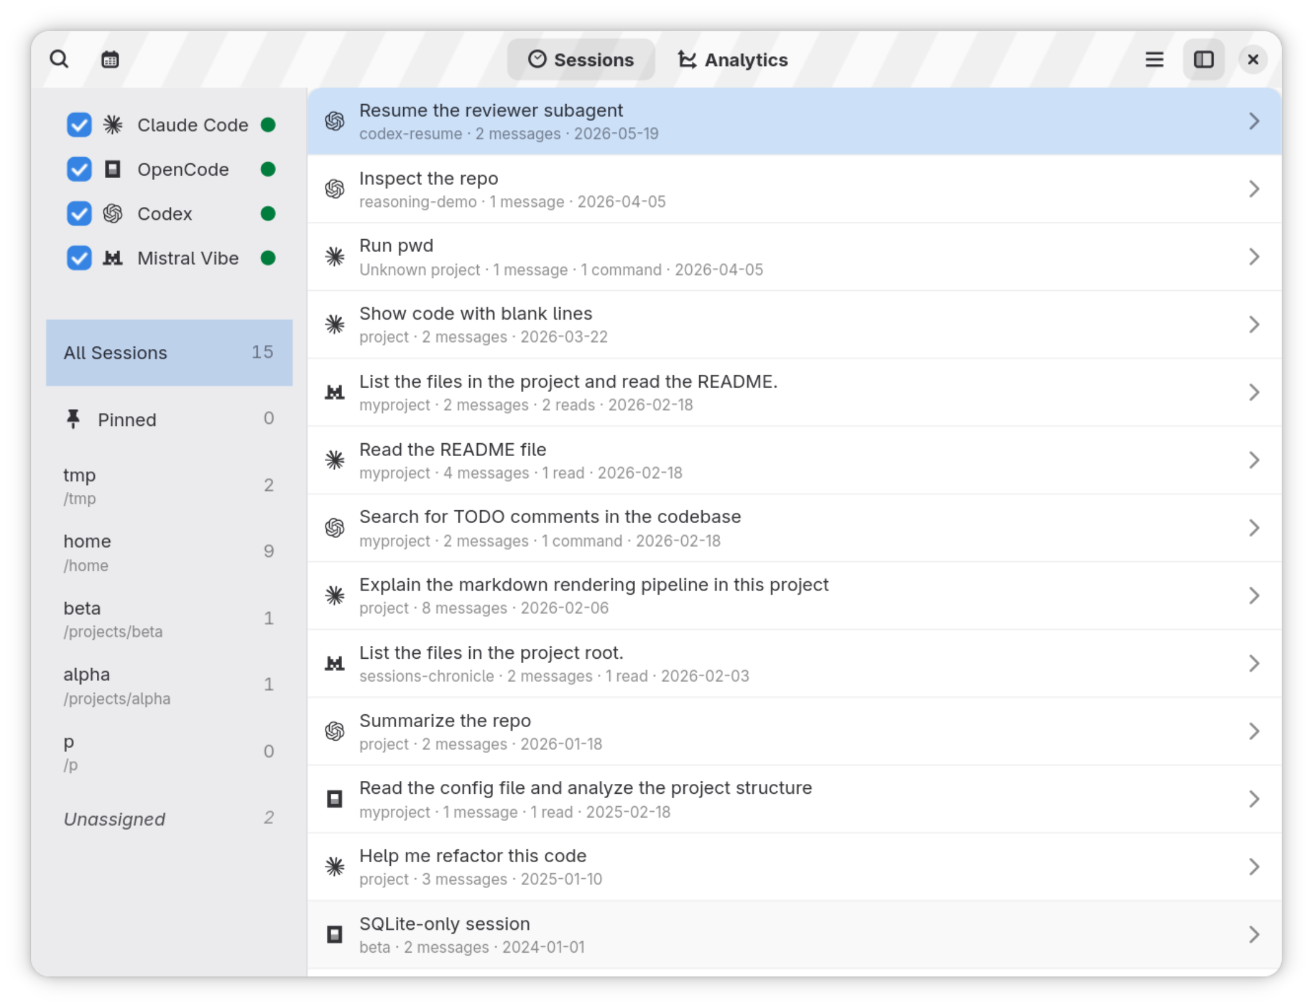Click the 'beta · 2 messages · 2024-01-01' subtitle
The width and height of the screenshot is (1312, 1007).
tap(472, 947)
